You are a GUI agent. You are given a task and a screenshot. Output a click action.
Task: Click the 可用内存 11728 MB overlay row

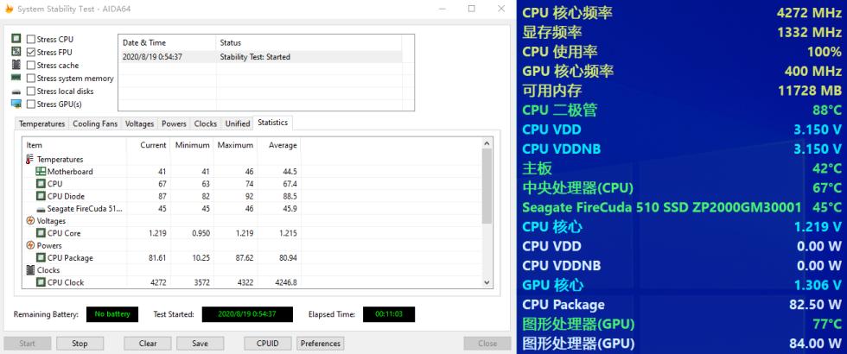pos(682,91)
